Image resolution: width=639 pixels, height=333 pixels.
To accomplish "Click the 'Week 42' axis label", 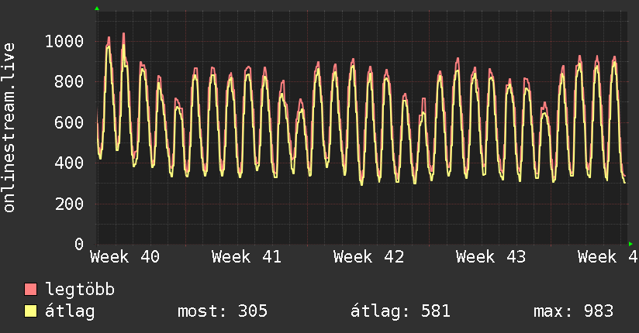I will (369, 257).
